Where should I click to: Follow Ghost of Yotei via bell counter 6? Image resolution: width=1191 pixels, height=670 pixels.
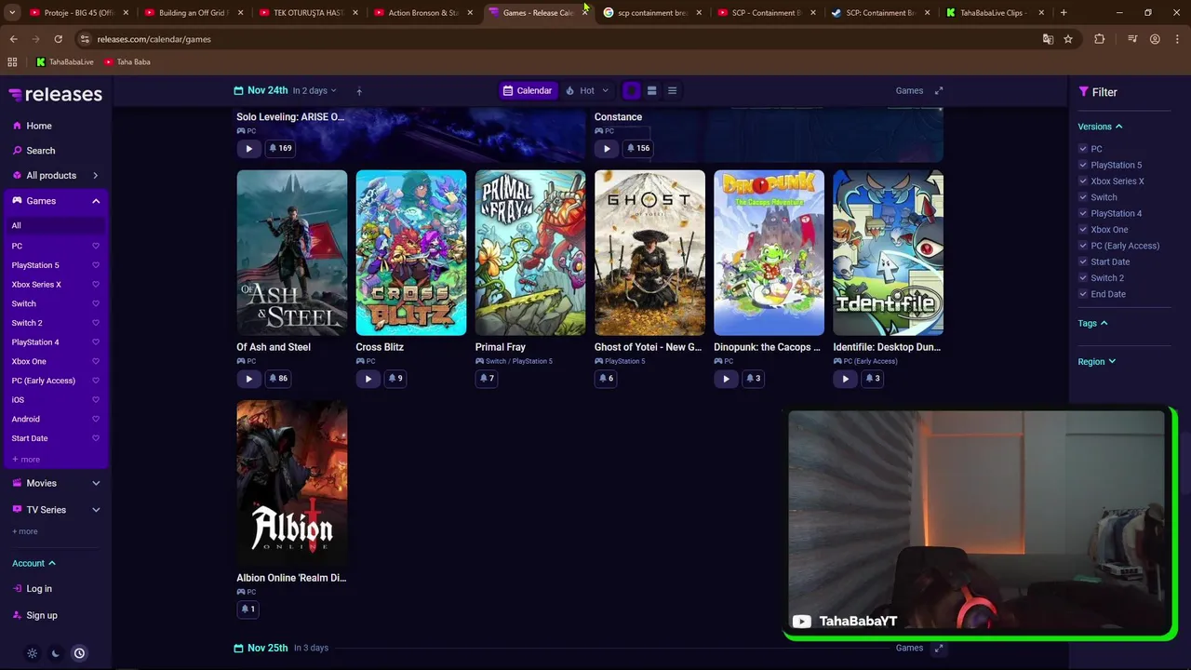coord(606,379)
